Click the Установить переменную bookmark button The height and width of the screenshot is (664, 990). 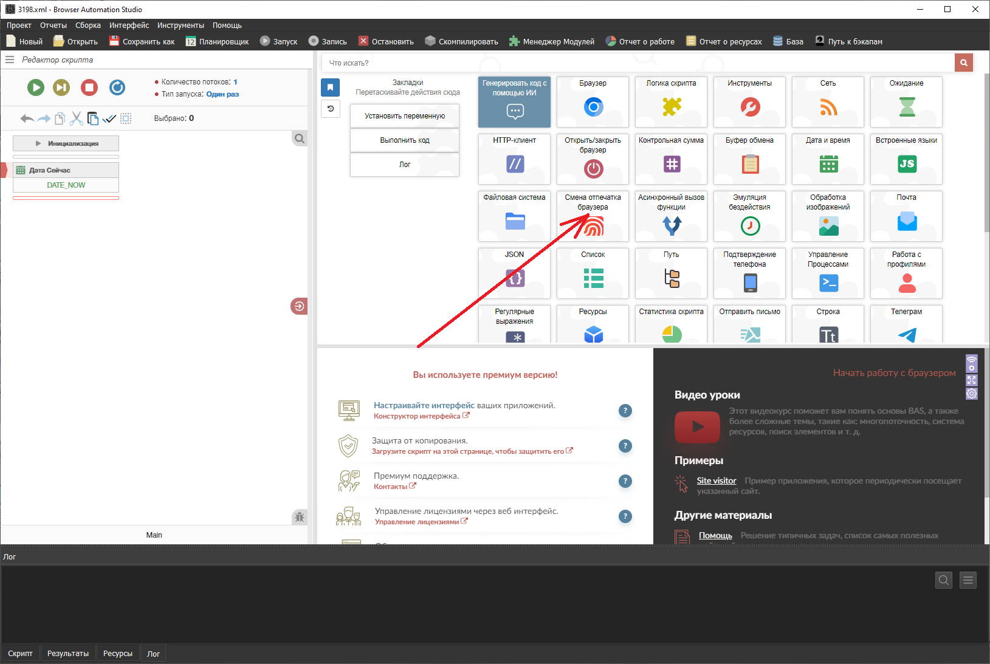pos(404,116)
